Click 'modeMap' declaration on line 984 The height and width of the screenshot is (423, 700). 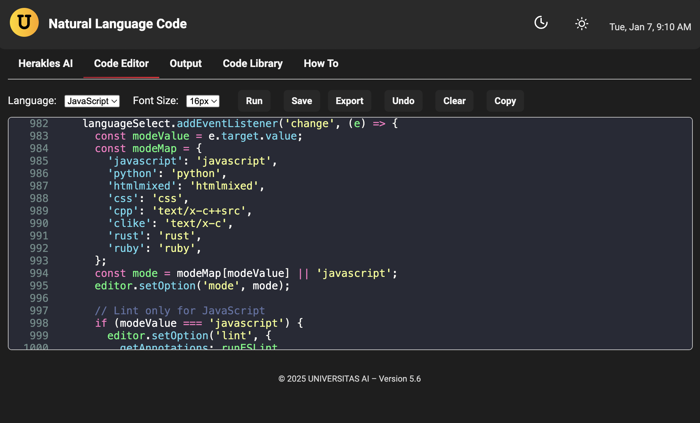coord(155,148)
